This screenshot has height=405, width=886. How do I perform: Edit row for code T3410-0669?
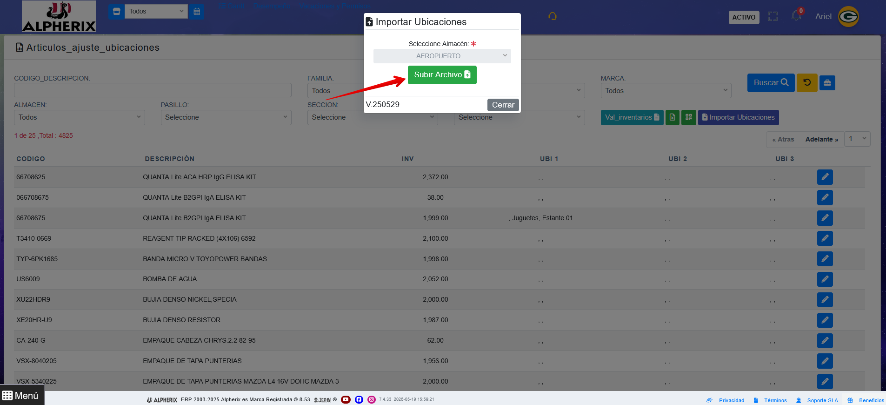(x=825, y=238)
